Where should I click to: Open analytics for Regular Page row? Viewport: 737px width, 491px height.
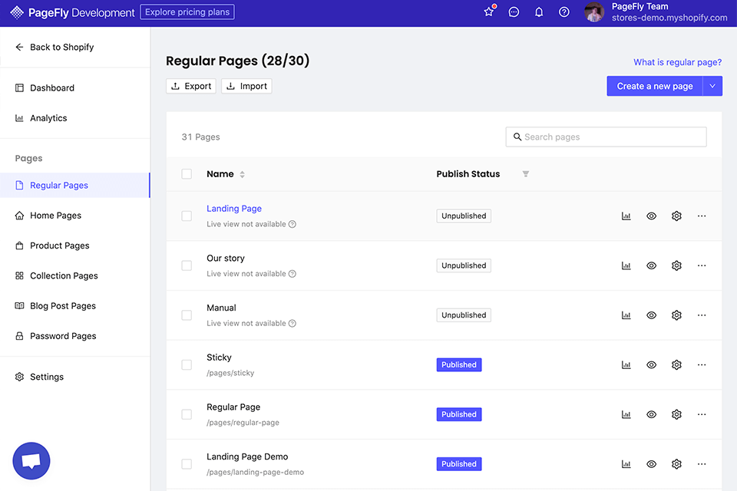tap(626, 414)
